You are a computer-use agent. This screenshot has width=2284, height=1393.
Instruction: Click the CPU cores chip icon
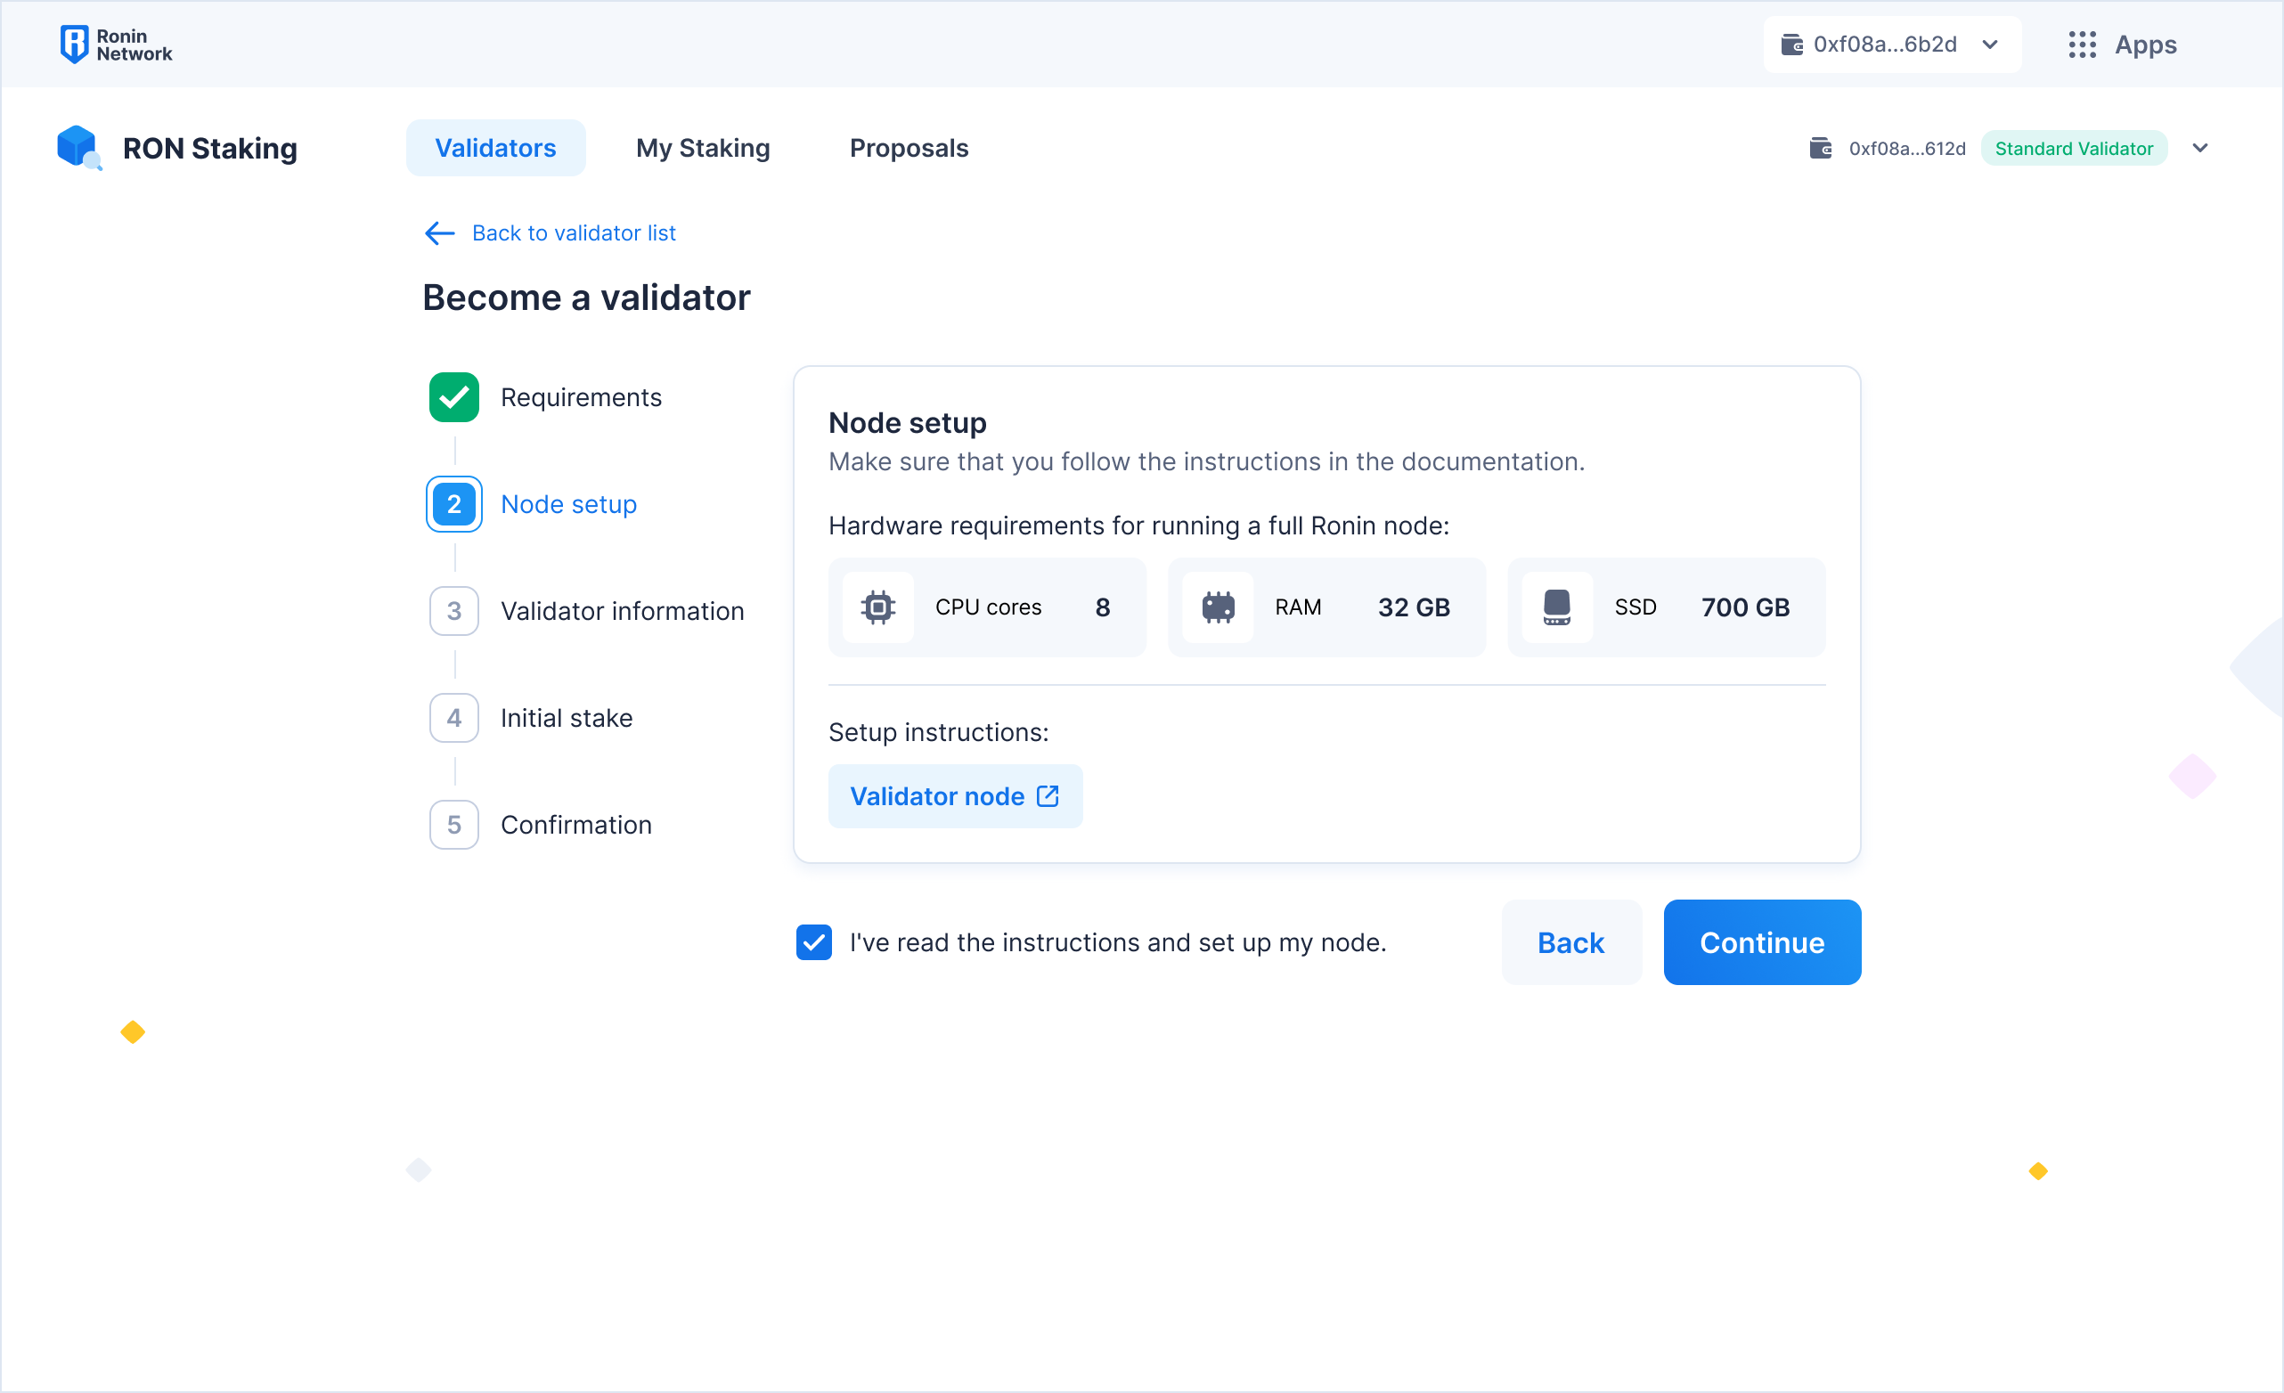pos(877,607)
